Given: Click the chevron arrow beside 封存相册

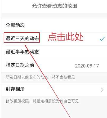Looking at the screenshot, I should [102, 90].
